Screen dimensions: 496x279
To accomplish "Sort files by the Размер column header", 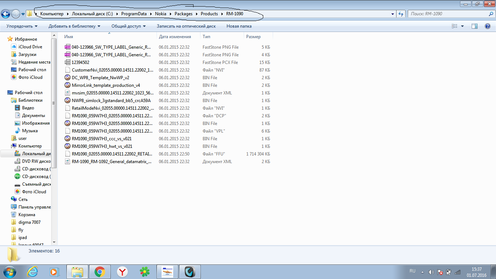I will click(x=253, y=37).
